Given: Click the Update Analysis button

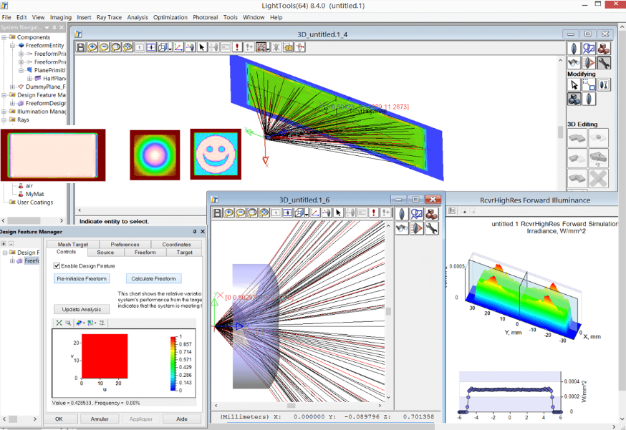Looking at the screenshot, I should (x=82, y=309).
